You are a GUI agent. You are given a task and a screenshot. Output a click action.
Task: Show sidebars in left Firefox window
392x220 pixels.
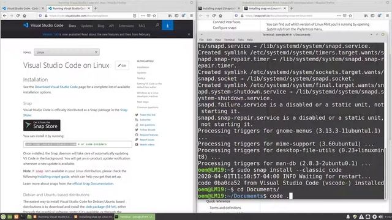(176, 16)
